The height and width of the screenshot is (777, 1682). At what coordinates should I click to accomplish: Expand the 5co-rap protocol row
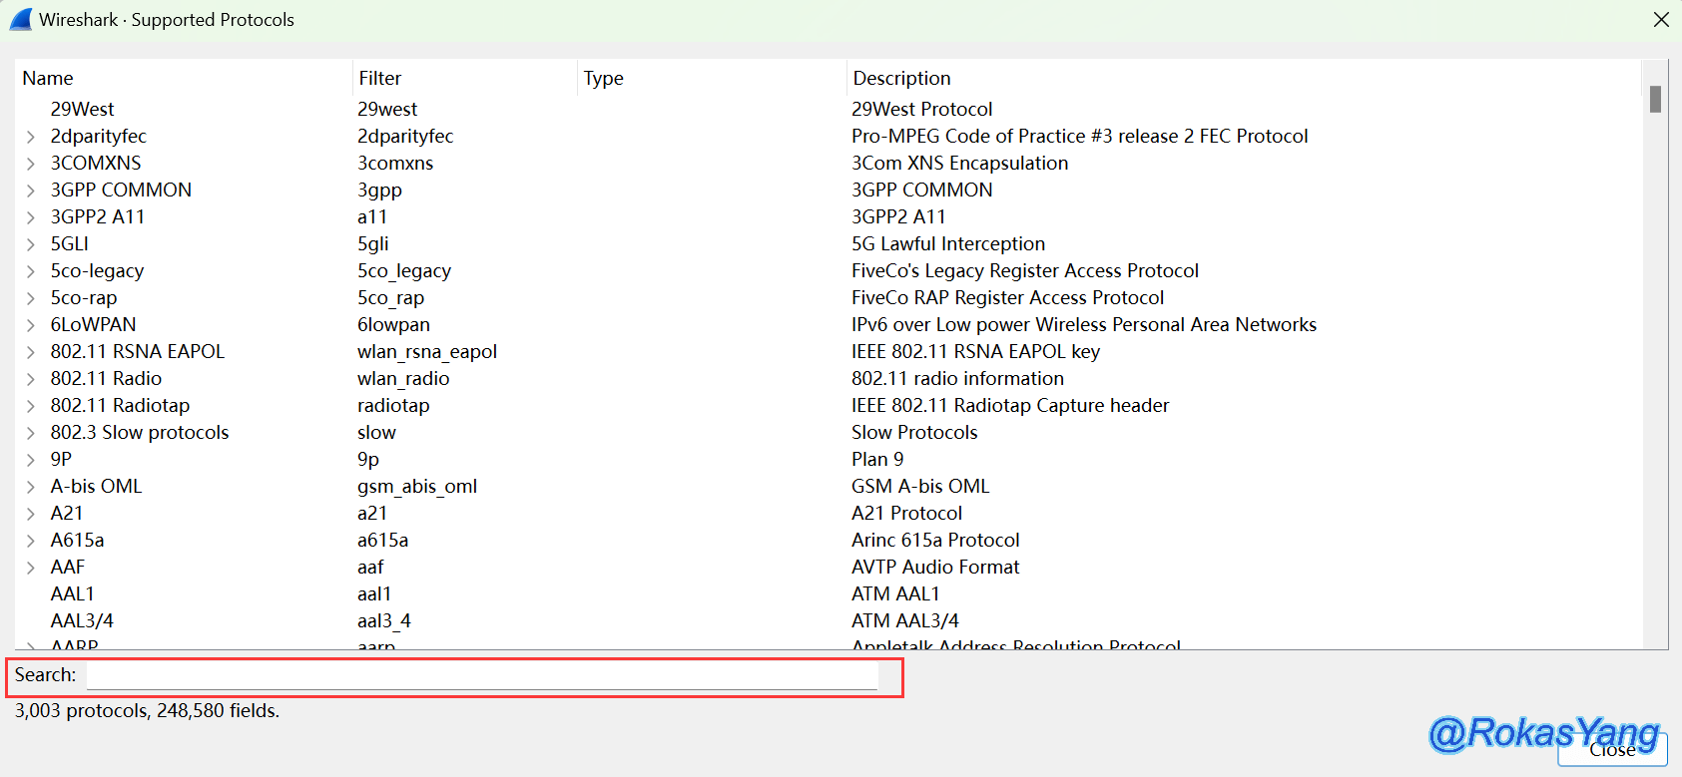(31, 298)
